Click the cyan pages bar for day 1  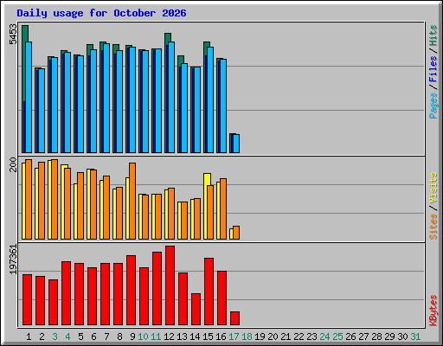click(29, 98)
